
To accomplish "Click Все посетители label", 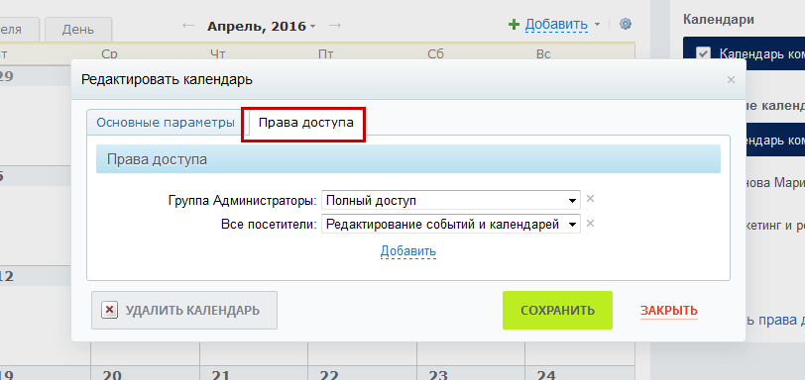I will tap(269, 225).
